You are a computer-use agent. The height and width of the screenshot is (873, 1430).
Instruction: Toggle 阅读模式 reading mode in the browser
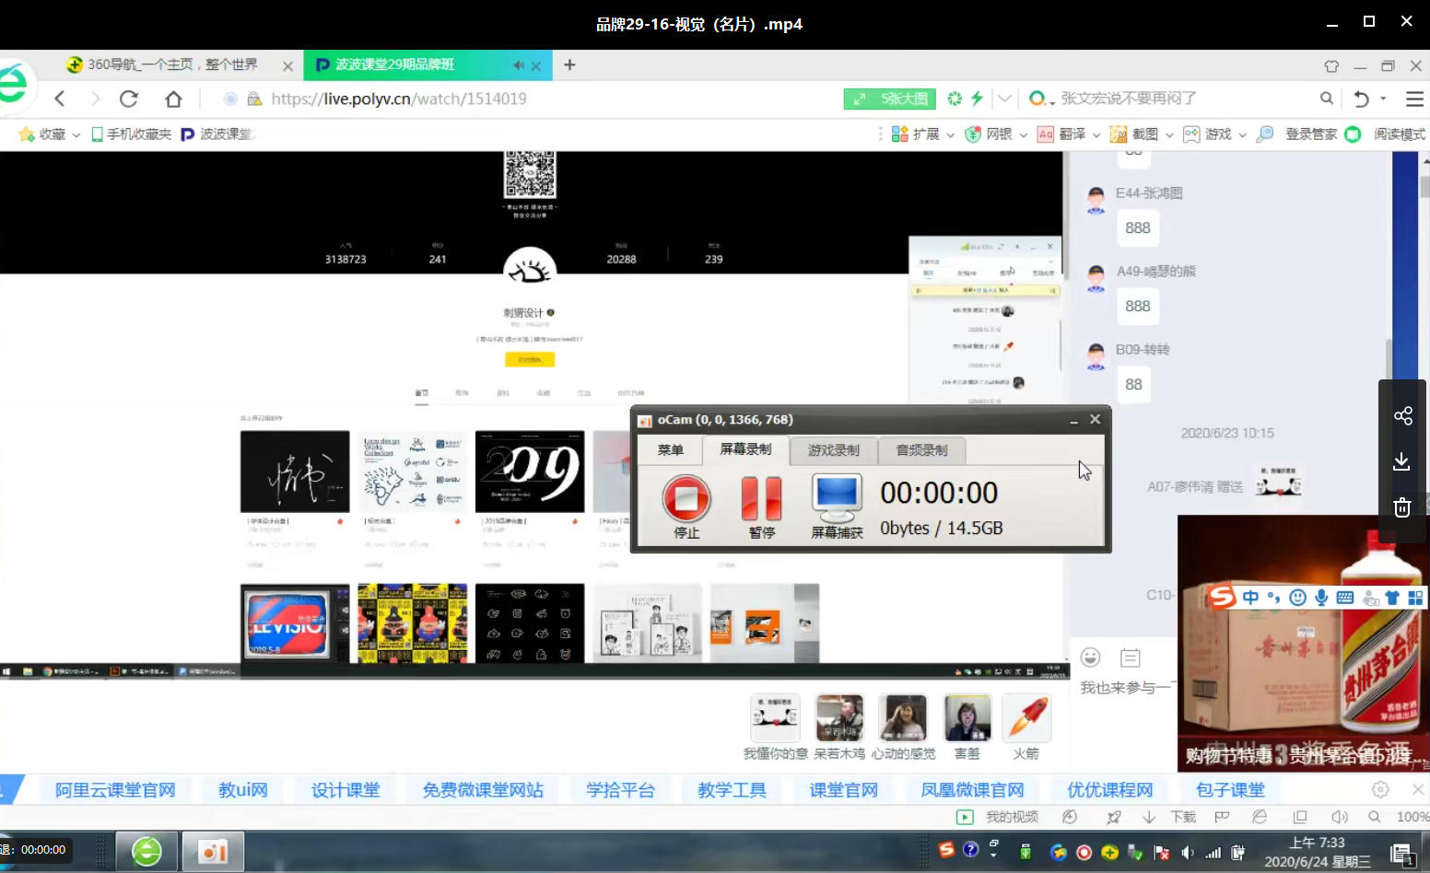[1399, 134]
